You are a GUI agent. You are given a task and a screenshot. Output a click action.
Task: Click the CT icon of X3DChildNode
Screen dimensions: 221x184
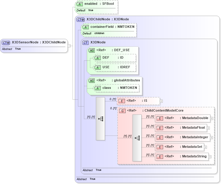pyautogui.click(x=80, y=20)
